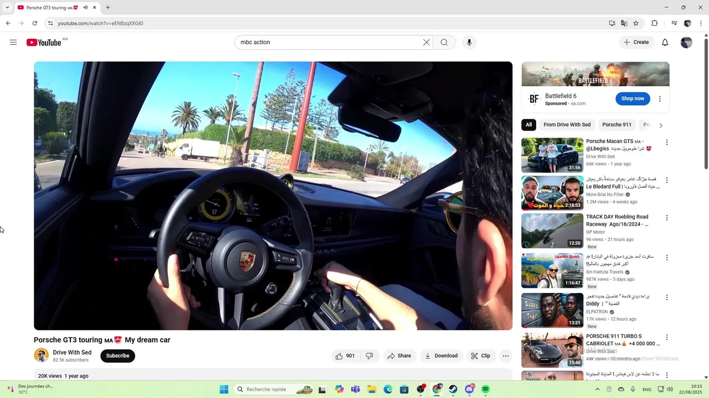Open Steam from the taskbar
Viewport: 709px width, 398px height.
click(453, 390)
